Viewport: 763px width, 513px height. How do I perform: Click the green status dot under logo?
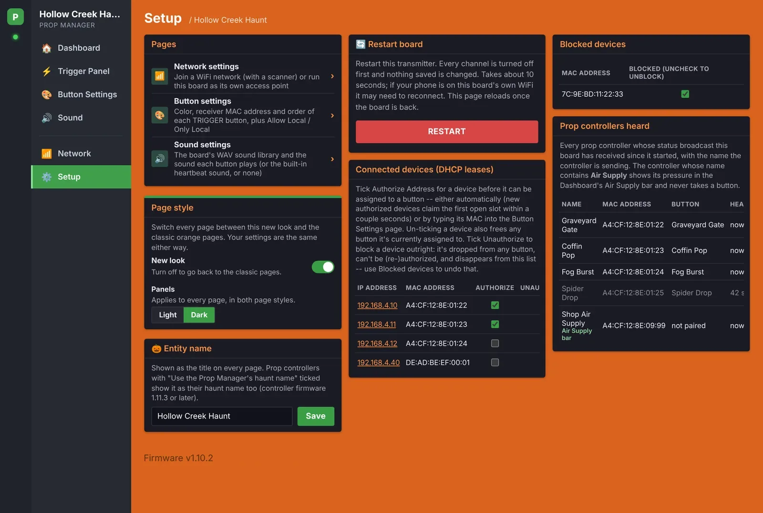pyautogui.click(x=15, y=37)
